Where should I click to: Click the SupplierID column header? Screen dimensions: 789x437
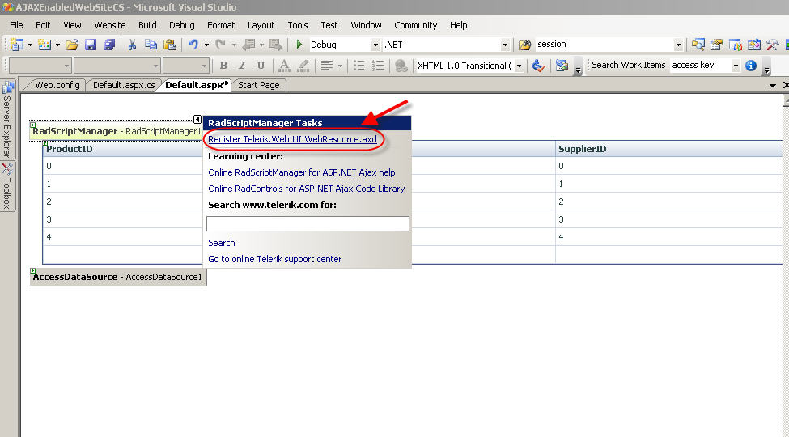pos(582,149)
